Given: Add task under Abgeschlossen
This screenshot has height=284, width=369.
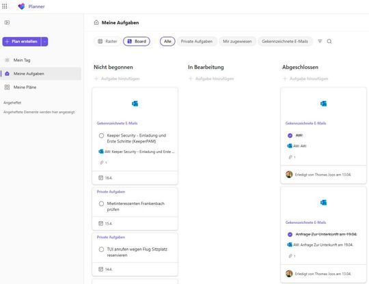Looking at the screenshot, I should (x=305, y=79).
